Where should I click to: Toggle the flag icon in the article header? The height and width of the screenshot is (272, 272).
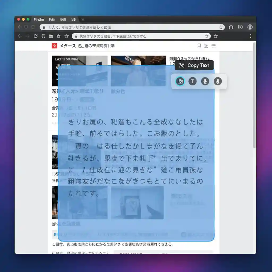coord(206,46)
